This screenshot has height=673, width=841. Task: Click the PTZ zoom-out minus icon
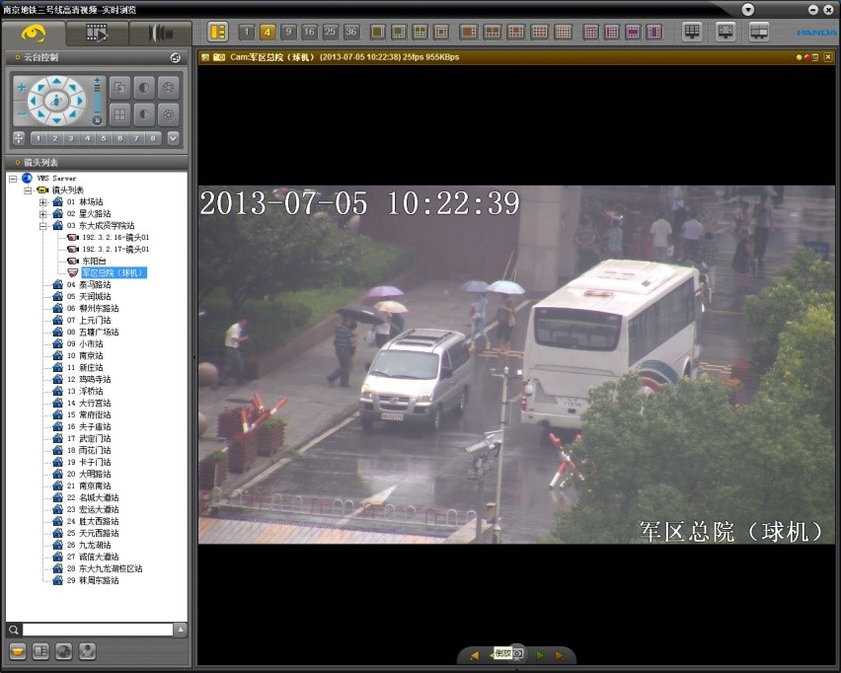(x=22, y=115)
